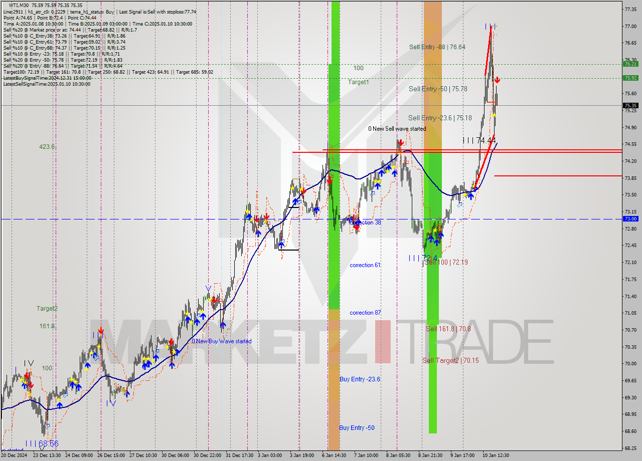Click the 'LatestBuySignalTime:2024.12.31 15:00:00' text
Screen dimensions: 642x461
coord(47,78)
